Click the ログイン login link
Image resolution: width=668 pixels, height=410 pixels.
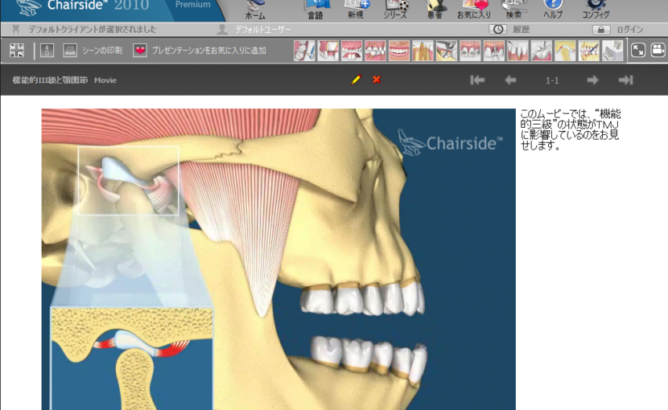tap(630, 30)
